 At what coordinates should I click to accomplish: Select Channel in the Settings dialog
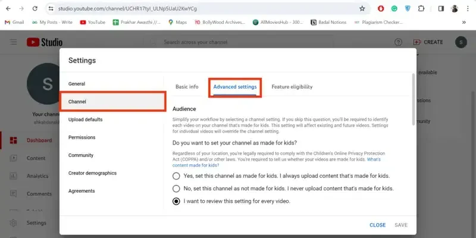coord(112,102)
